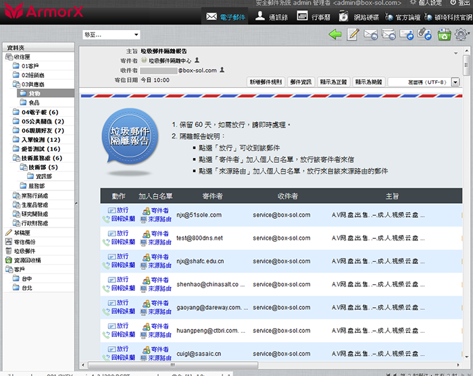The image size is (473, 376).
Task: Click the compose mail pencil icon
Action: tap(353, 34)
